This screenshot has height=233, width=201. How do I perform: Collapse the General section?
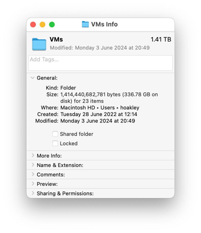pyautogui.click(x=32, y=78)
